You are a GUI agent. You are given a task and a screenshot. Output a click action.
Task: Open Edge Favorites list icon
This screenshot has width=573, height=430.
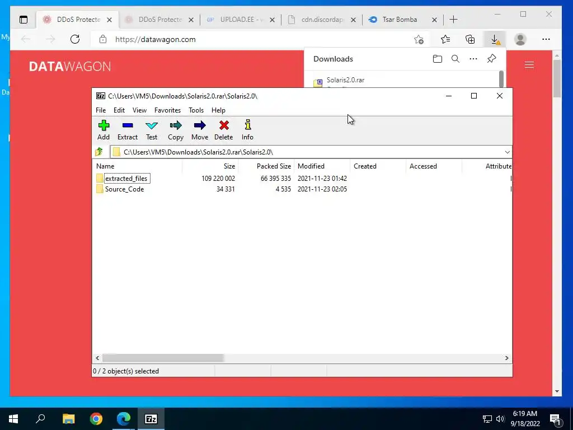(x=445, y=39)
